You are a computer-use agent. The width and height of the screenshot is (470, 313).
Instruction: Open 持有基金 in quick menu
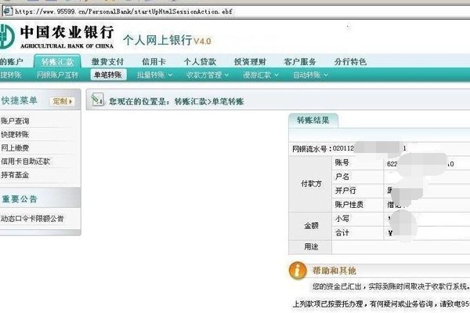(15, 175)
